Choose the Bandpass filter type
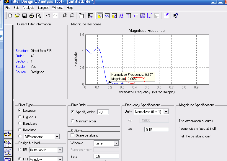The width and height of the screenshot is (227, 161). click(x=20, y=123)
